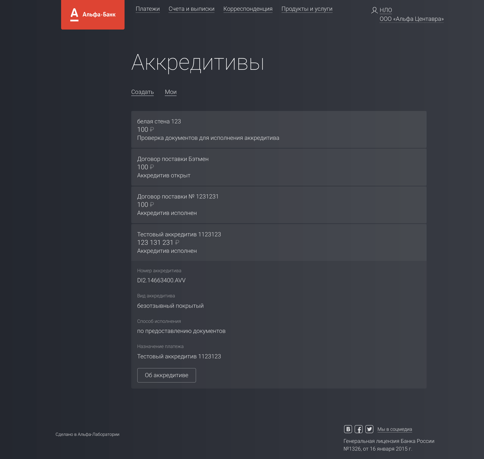Open the Twitter social icon
This screenshot has height=459, width=484.
pos(369,429)
